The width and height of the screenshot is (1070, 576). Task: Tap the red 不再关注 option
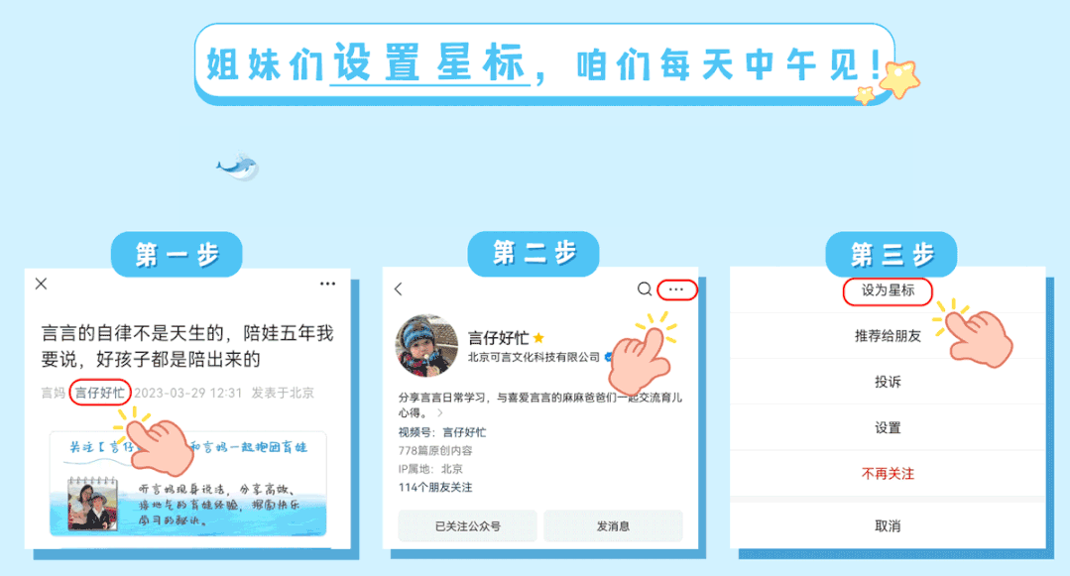(888, 474)
